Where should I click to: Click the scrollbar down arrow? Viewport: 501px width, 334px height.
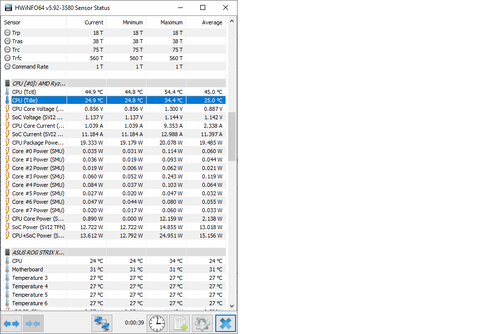tap(232, 306)
